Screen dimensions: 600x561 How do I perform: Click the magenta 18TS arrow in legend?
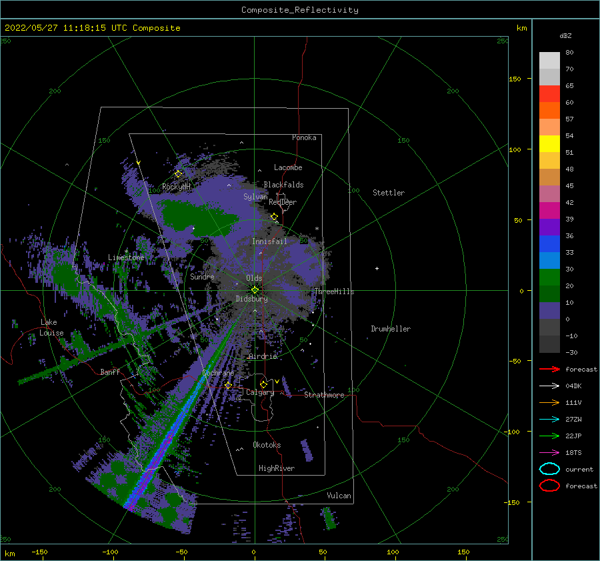pyautogui.click(x=549, y=453)
